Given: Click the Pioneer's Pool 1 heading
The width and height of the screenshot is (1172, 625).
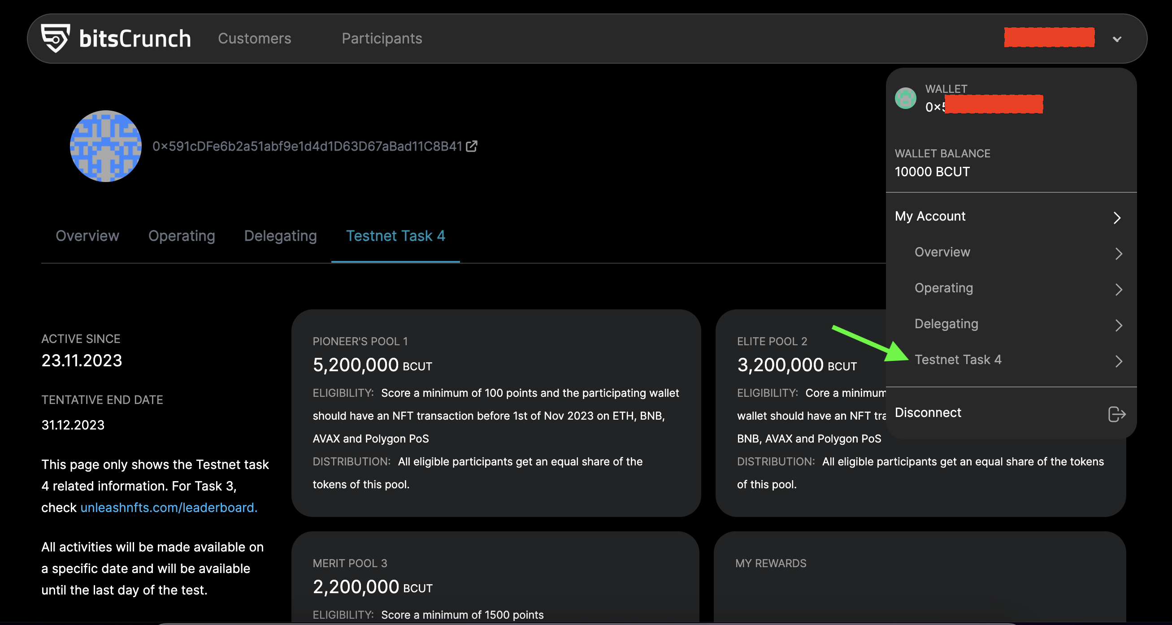Looking at the screenshot, I should coord(360,341).
